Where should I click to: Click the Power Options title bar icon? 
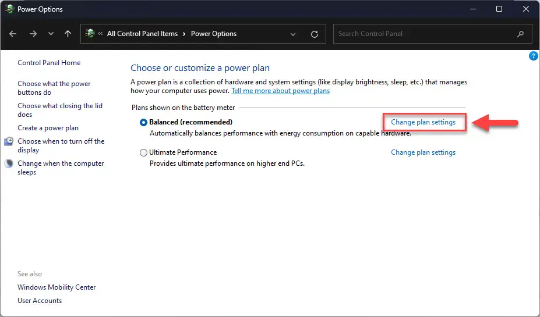(x=9, y=9)
